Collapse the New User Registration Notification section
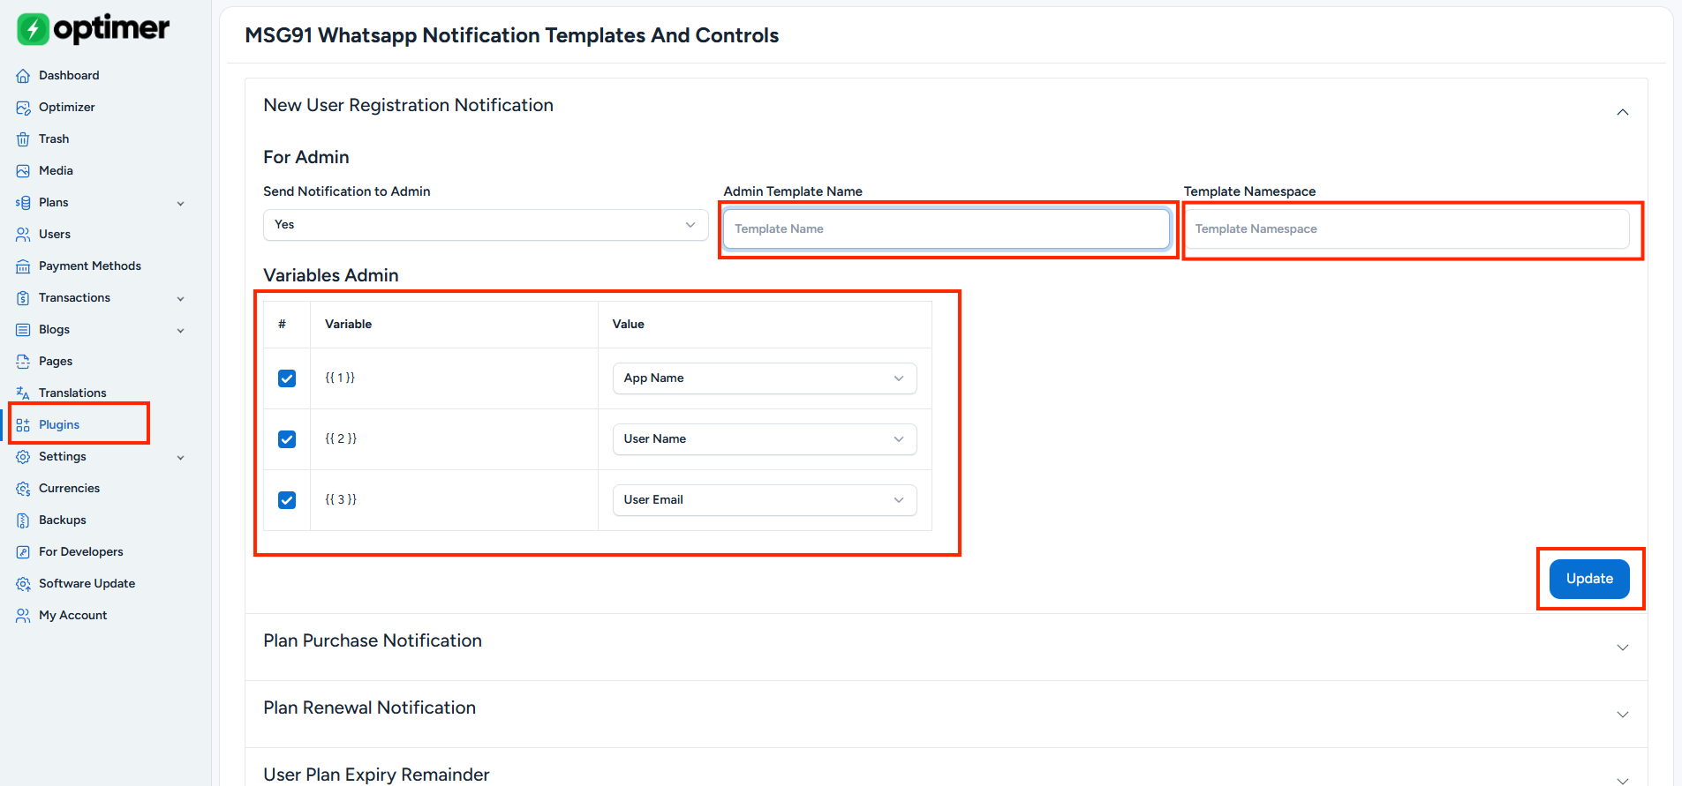The image size is (1682, 786). click(1623, 112)
